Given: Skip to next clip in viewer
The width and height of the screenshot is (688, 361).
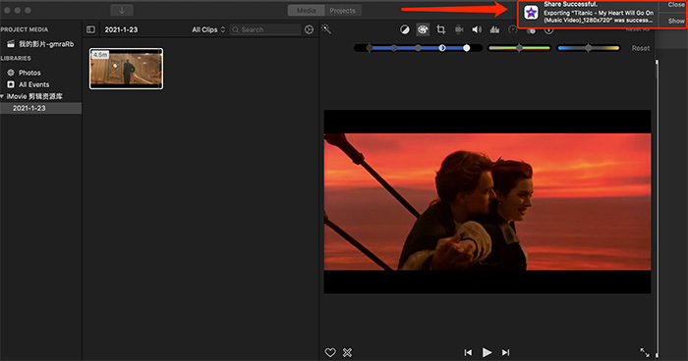Looking at the screenshot, I should click(x=505, y=352).
